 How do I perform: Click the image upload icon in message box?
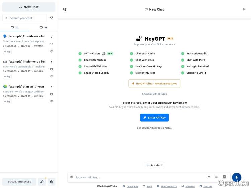click(208, 177)
